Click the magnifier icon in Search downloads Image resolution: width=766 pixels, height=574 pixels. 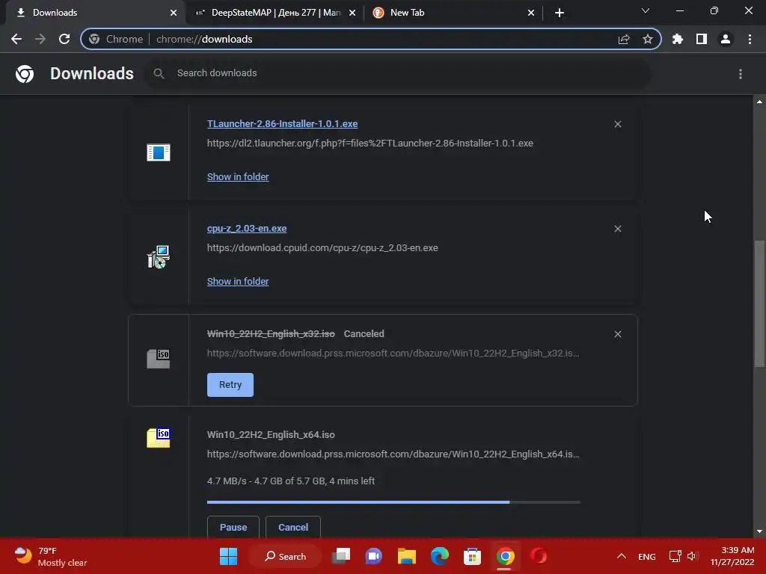coord(159,74)
